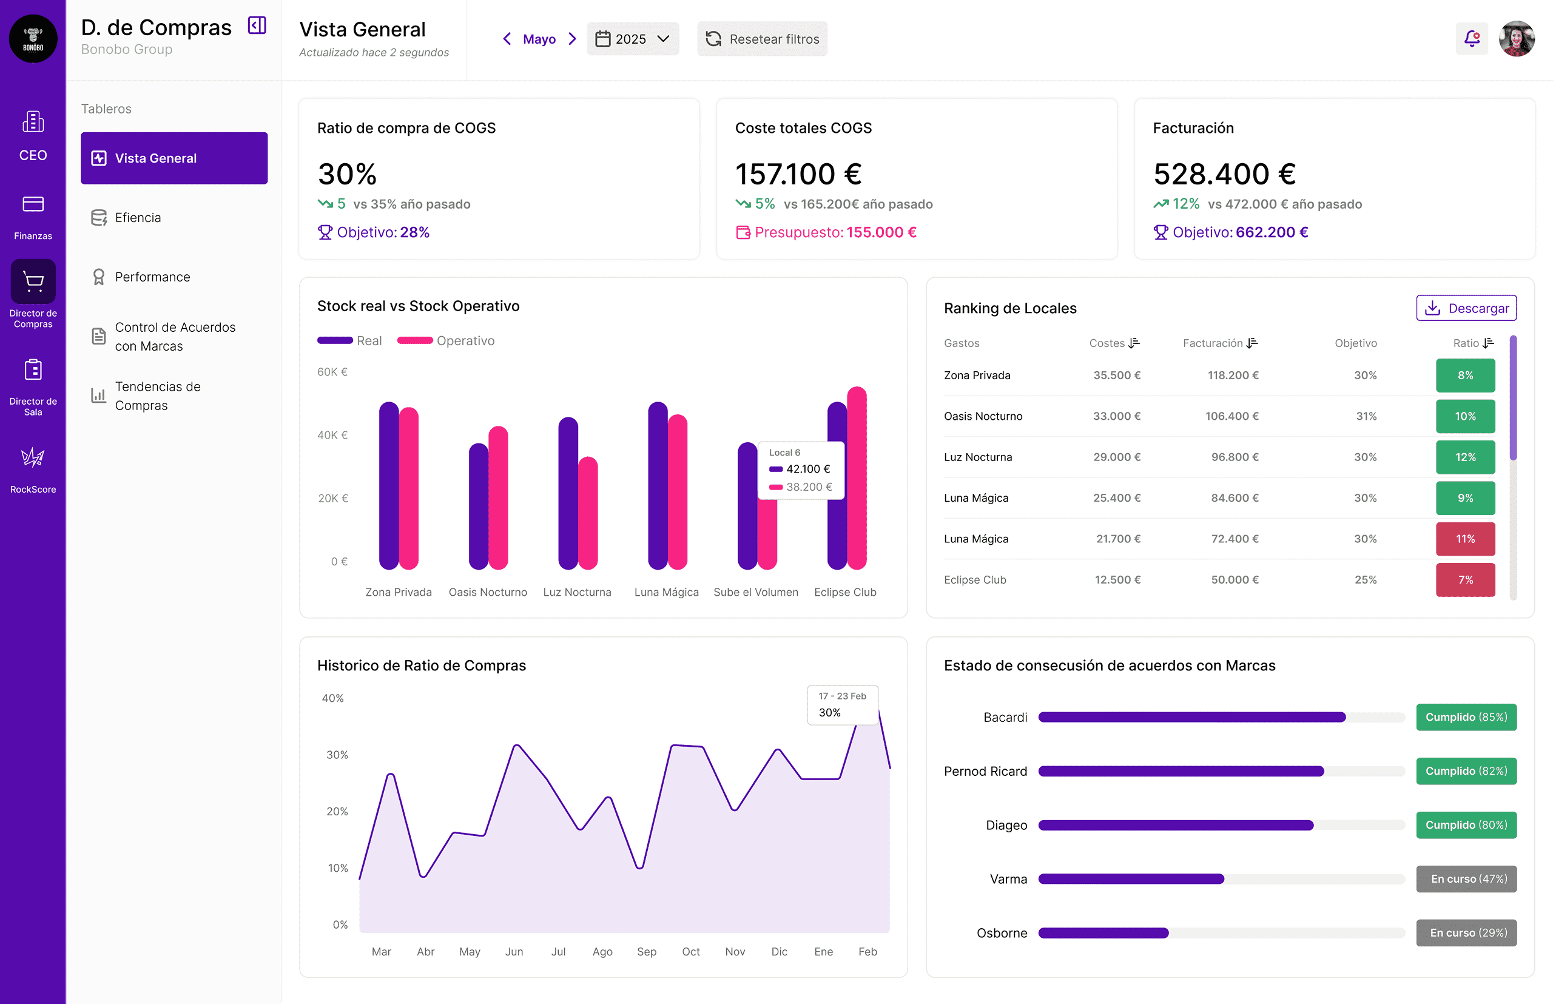Click the Cumplido (80%) Diageo badge

pyautogui.click(x=1466, y=824)
